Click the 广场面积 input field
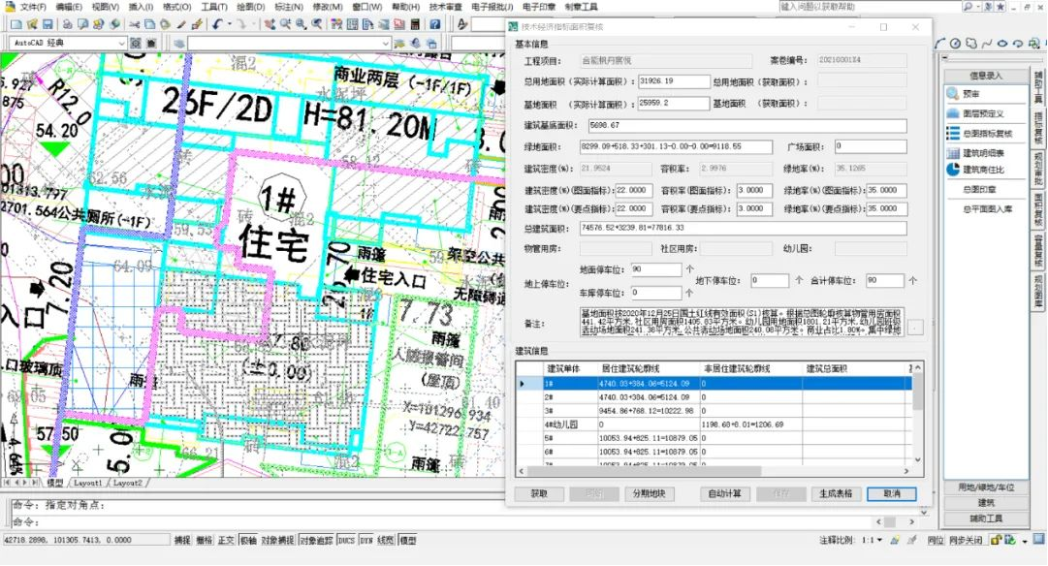The height and width of the screenshot is (566, 1048). point(871,146)
